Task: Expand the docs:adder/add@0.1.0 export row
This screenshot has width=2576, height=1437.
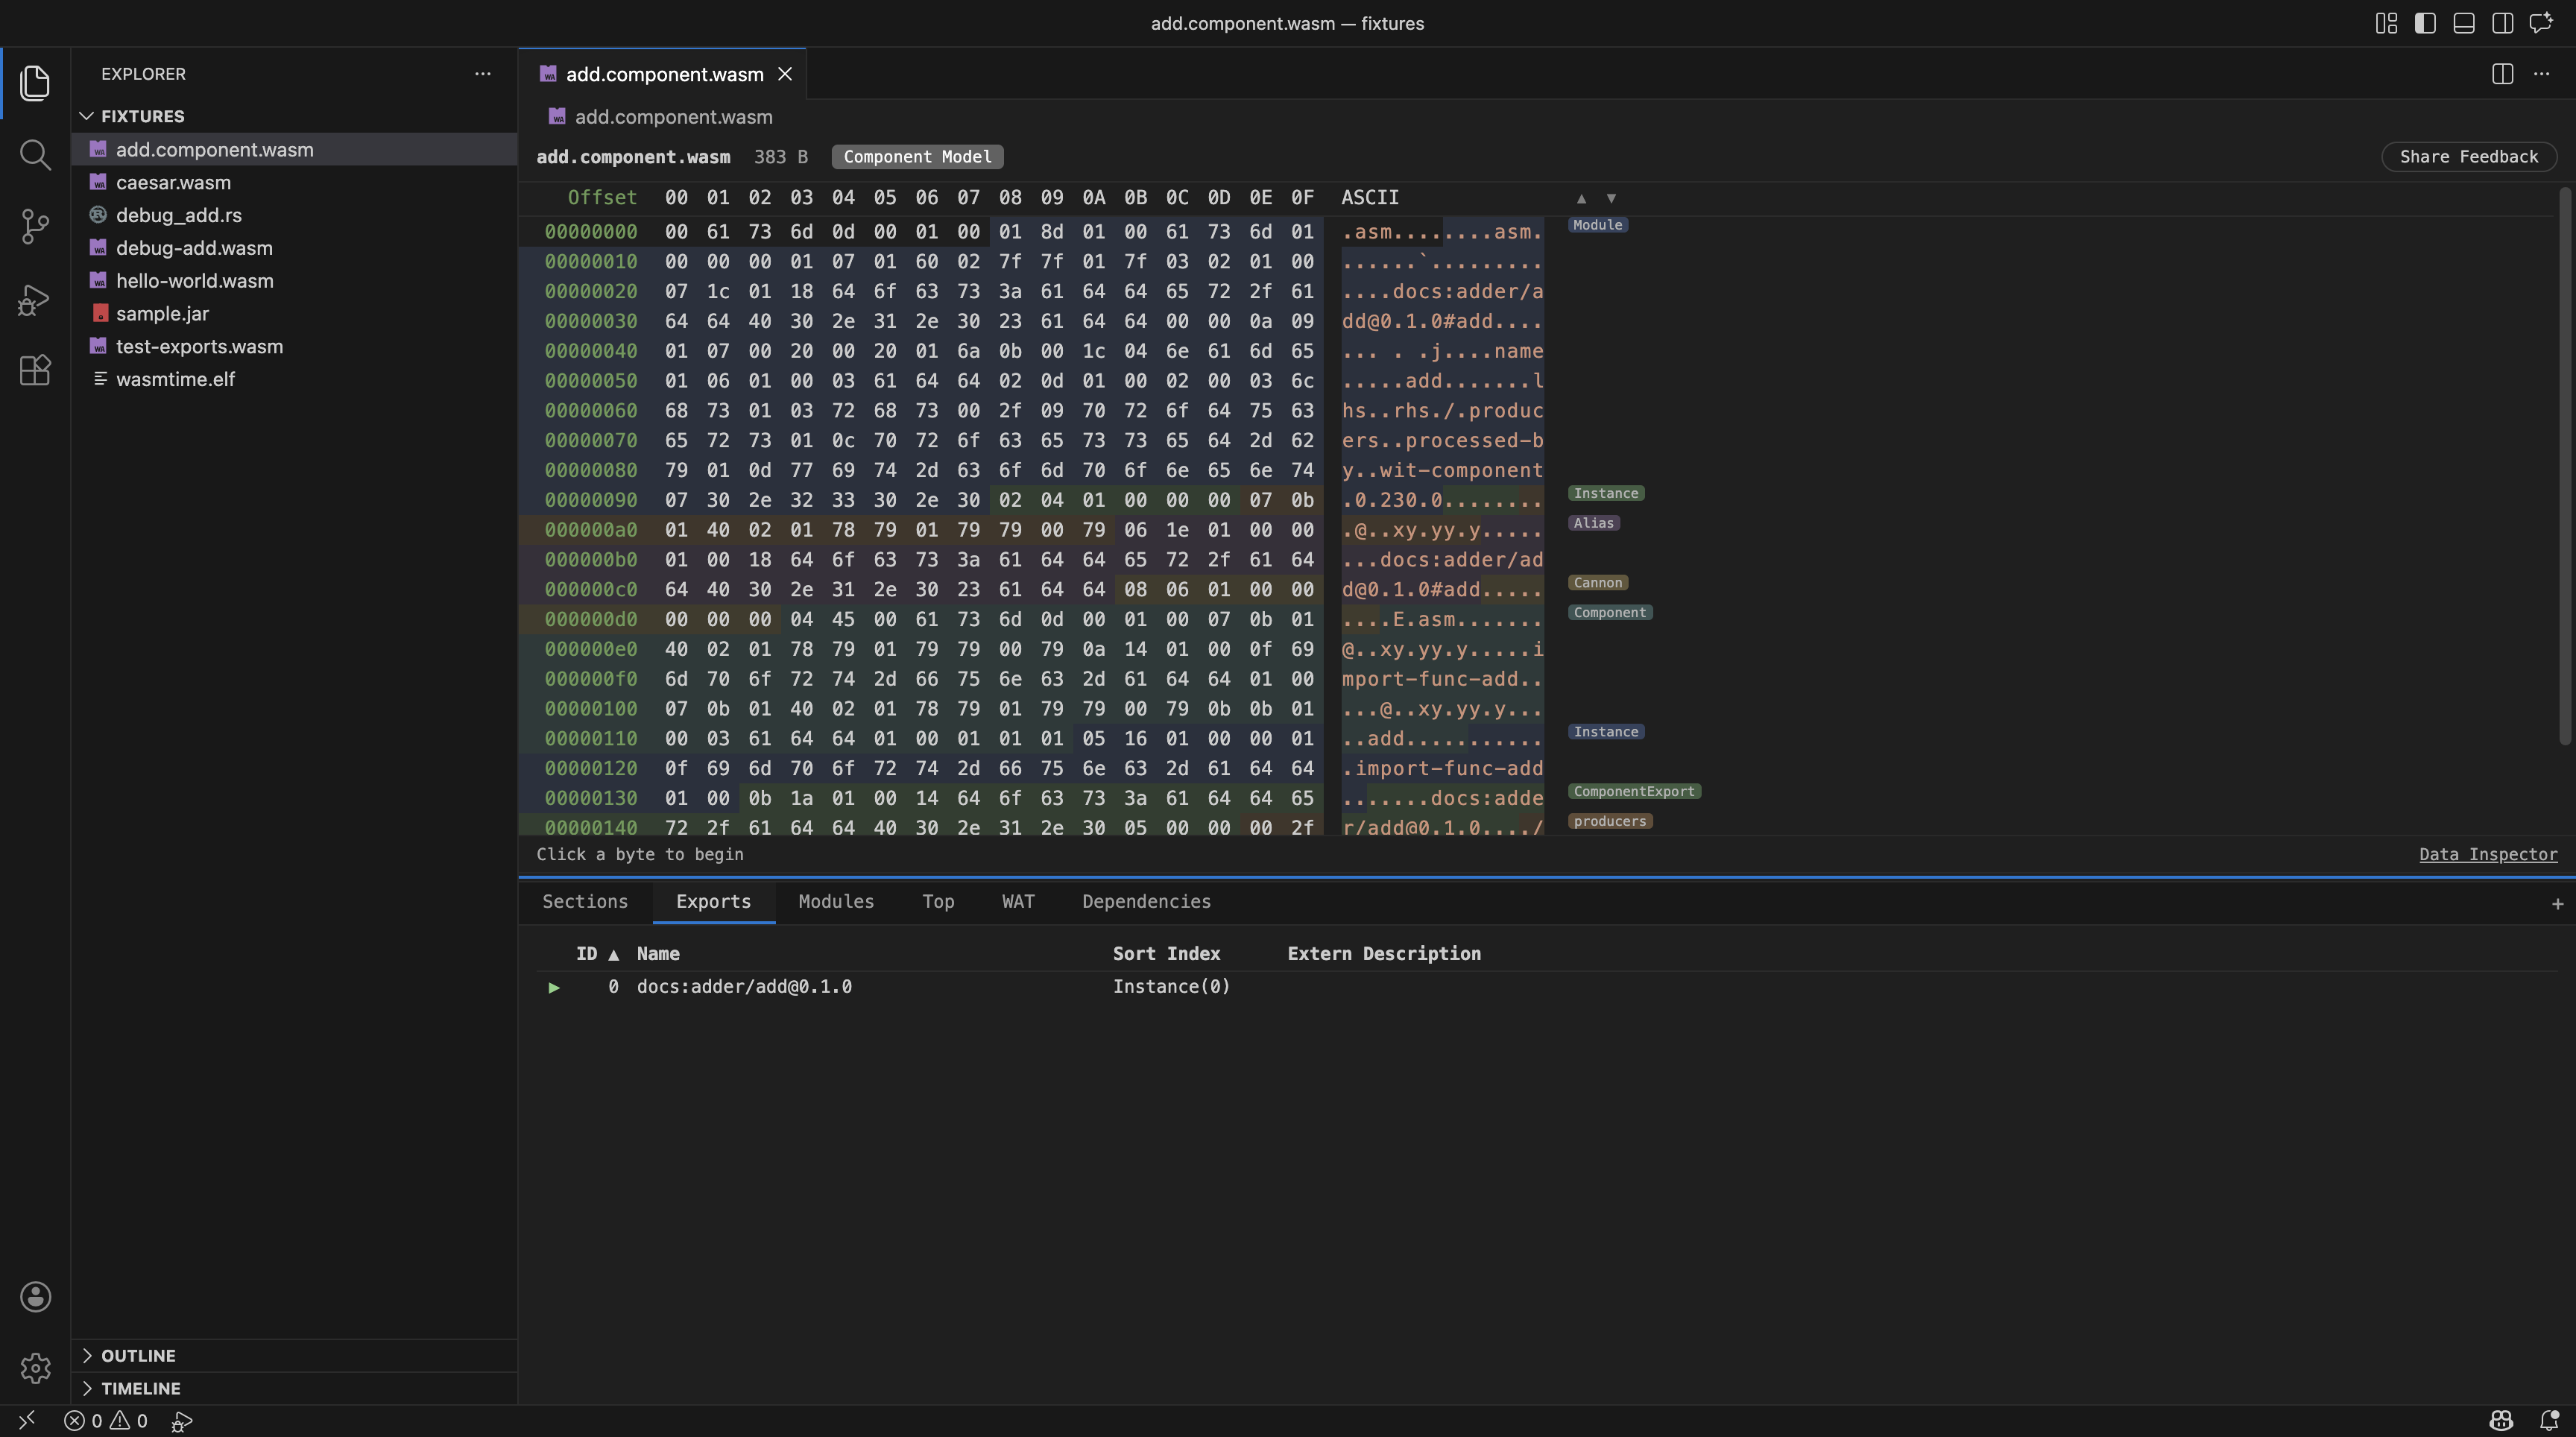Action: (554, 987)
